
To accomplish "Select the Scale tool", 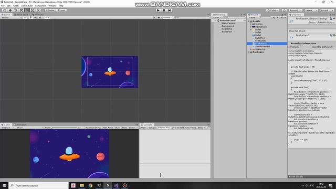I will tap(21, 10).
